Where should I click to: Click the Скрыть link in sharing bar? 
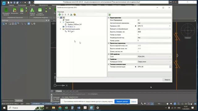tap(134, 101)
